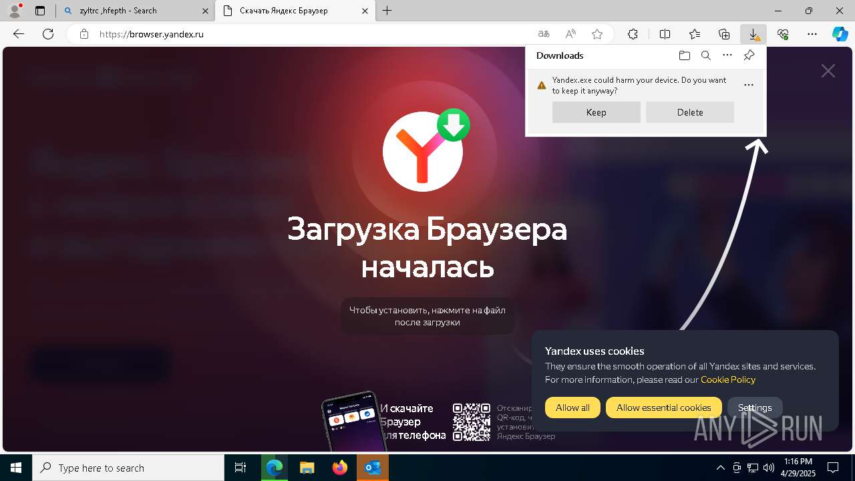Open Outlook from the taskbar
Image resolution: width=855 pixels, height=481 pixels.
click(372, 468)
